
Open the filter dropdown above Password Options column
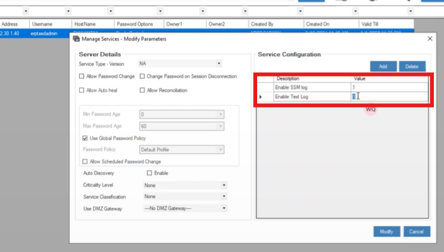[160, 11]
